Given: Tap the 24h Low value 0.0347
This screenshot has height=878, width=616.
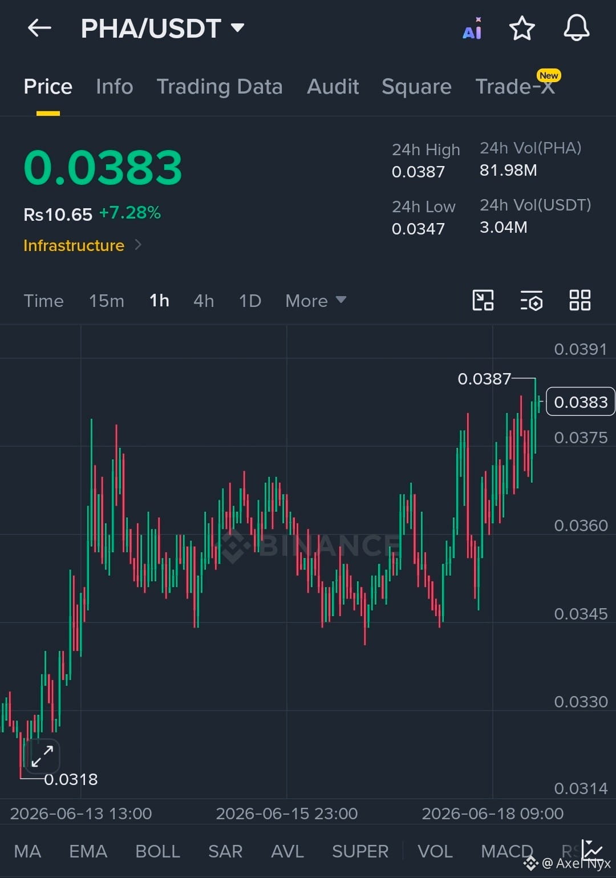Looking at the screenshot, I should coord(418,229).
